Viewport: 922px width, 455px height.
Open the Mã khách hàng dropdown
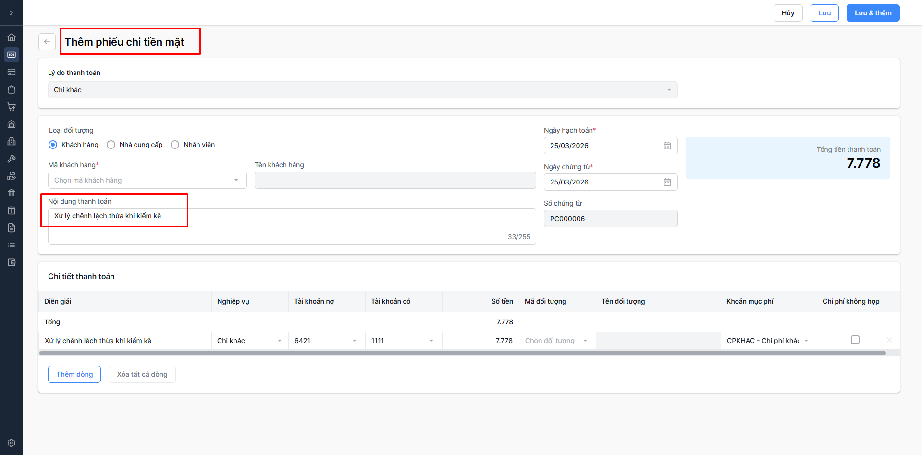147,180
